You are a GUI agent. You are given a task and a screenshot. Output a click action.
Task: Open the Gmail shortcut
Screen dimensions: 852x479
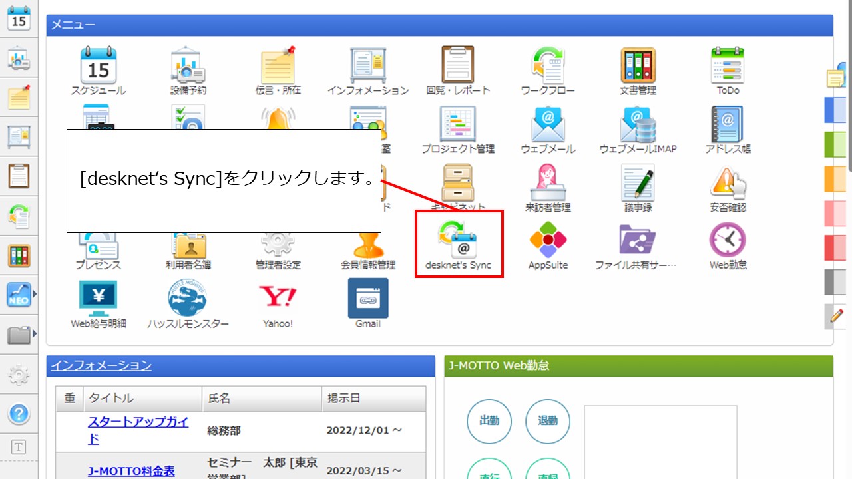point(367,298)
